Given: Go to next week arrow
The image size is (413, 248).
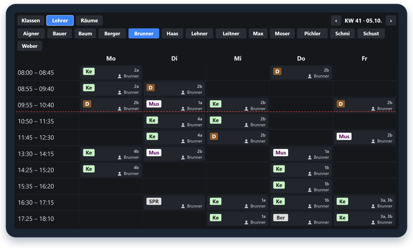Looking at the screenshot, I should tap(391, 21).
